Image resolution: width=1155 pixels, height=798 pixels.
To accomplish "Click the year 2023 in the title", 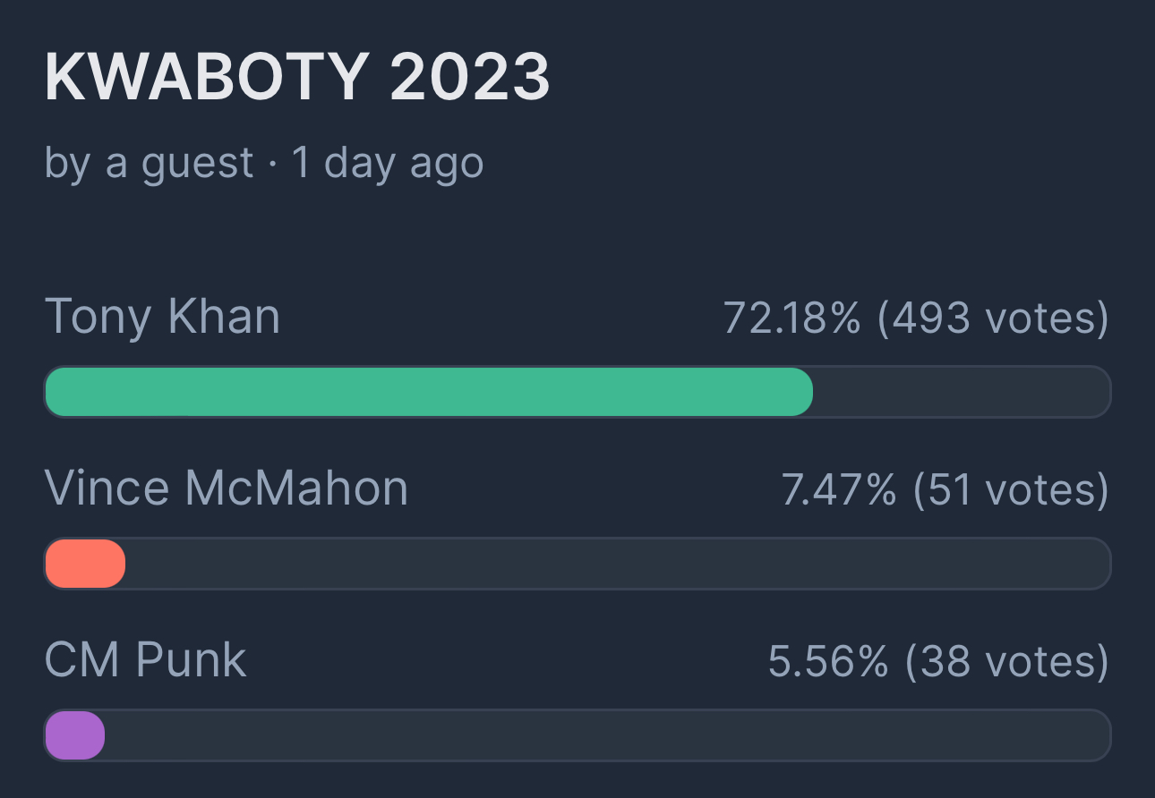I will pos(470,78).
